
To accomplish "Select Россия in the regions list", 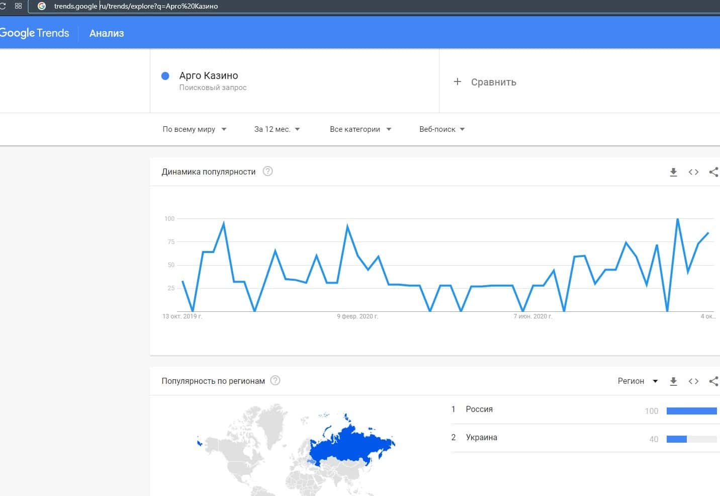I will (479, 409).
